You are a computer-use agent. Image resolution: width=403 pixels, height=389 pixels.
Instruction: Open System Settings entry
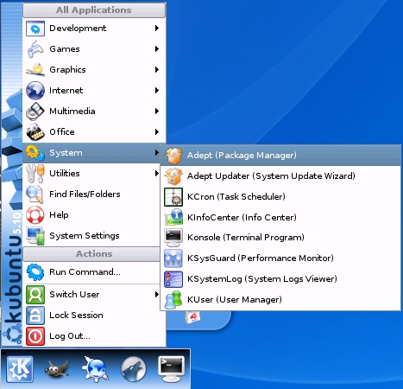click(x=91, y=236)
